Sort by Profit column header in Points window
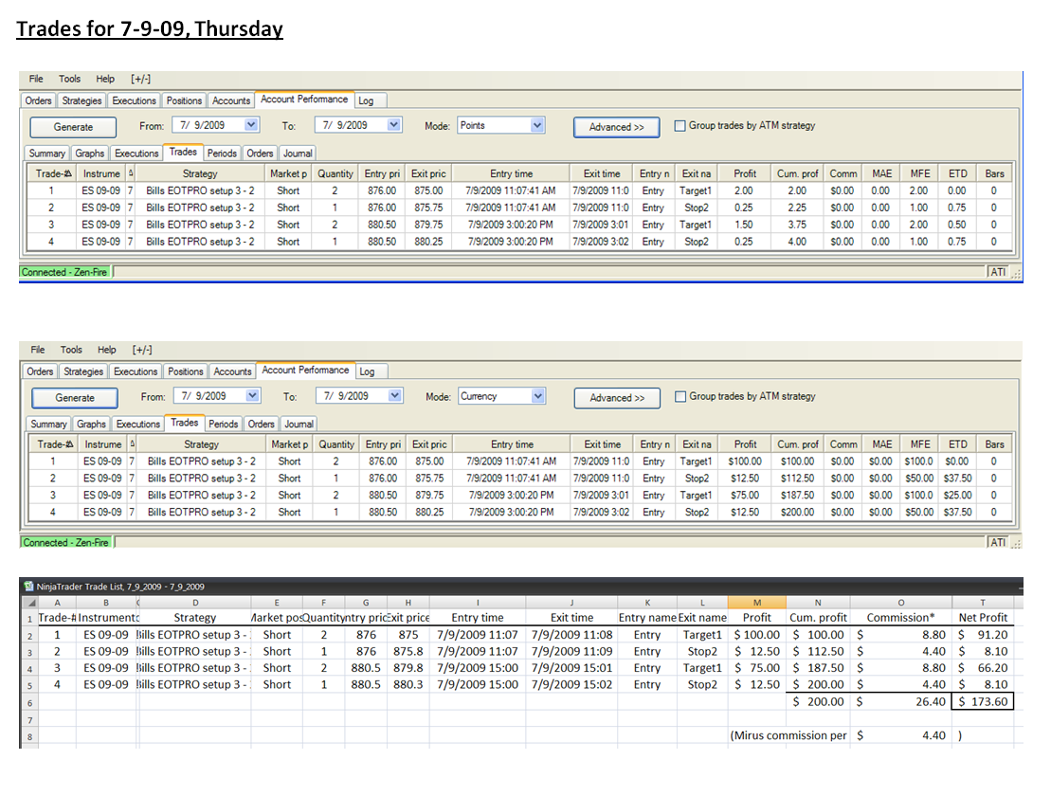The image size is (1051, 796). (x=745, y=173)
